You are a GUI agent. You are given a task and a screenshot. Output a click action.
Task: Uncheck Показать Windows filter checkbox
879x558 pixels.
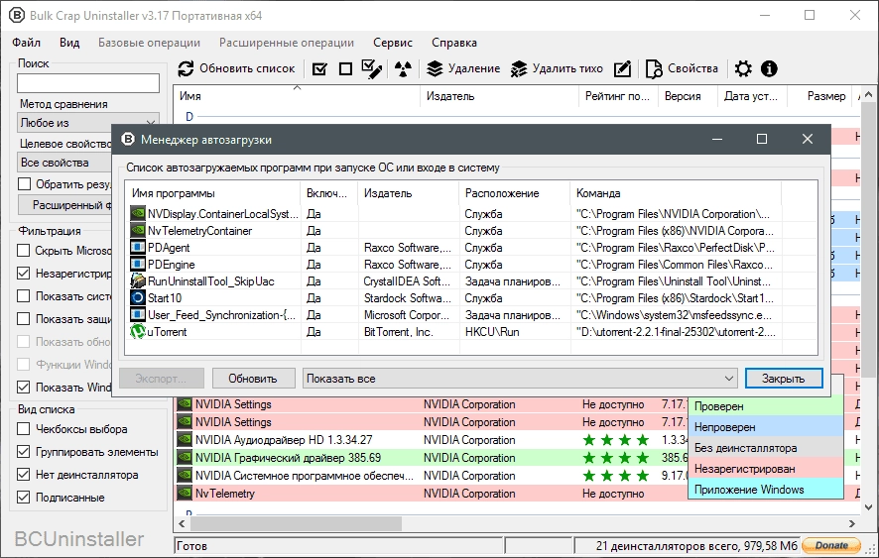(x=24, y=388)
